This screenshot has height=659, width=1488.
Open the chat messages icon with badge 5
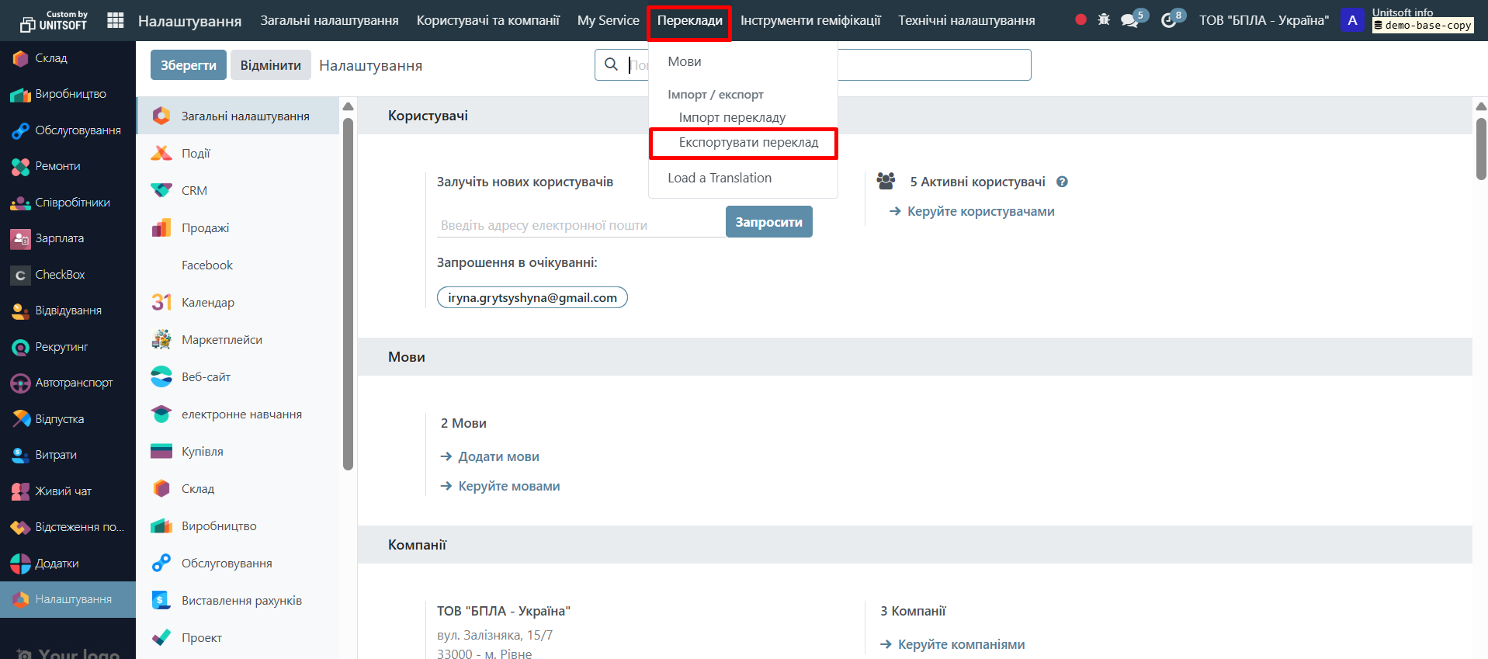(1130, 20)
